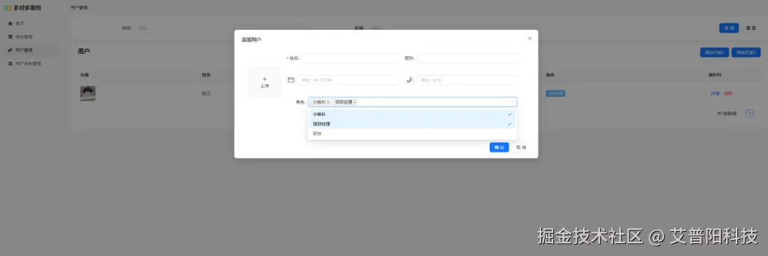This screenshot has width=768, height=256.
Task: Click the envelope email icon
Action: pyautogui.click(x=291, y=80)
